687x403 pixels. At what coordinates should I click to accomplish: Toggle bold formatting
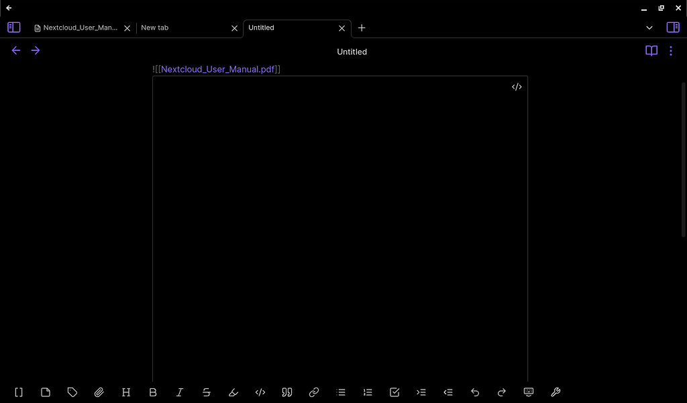tap(152, 392)
